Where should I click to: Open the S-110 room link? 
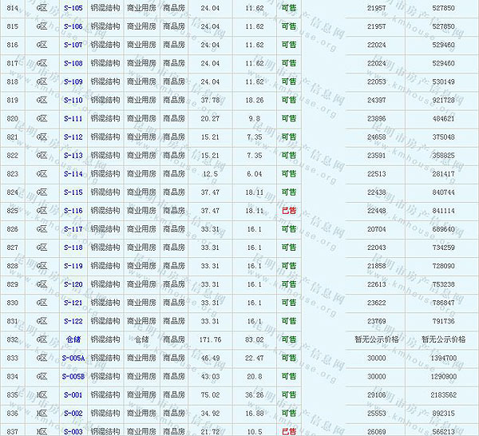[72, 100]
